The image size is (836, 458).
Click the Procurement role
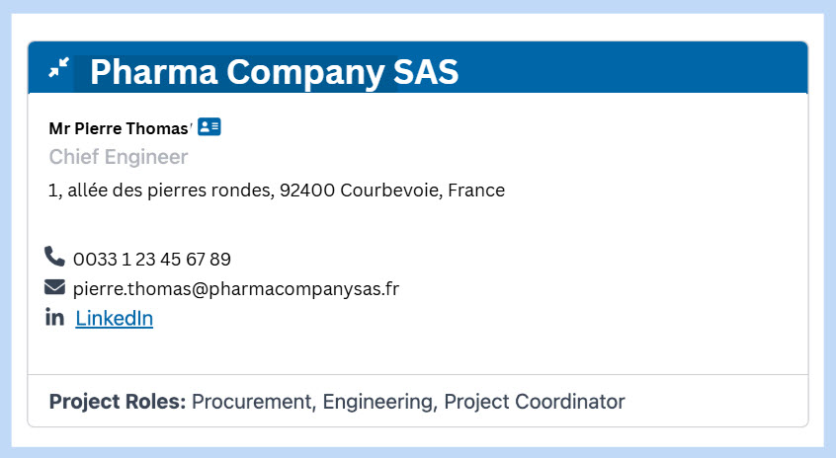(x=252, y=402)
